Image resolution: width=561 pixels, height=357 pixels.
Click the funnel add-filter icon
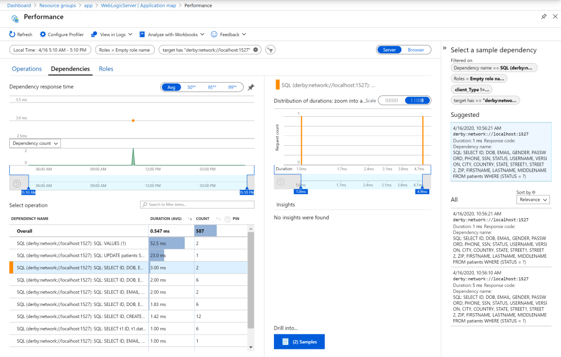(x=270, y=50)
